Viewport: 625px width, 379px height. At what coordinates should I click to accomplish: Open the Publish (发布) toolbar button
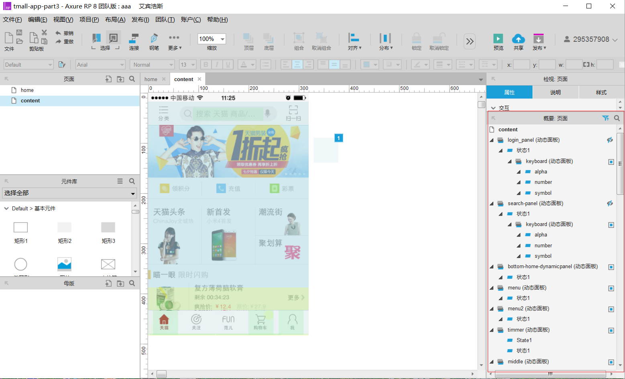[x=539, y=41]
